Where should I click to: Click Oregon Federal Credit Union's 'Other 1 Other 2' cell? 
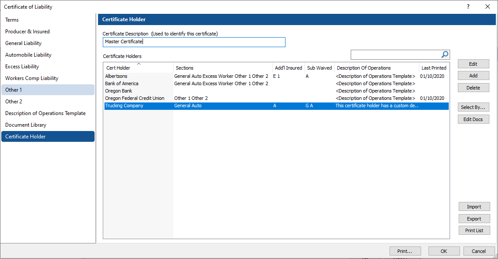point(191,98)
